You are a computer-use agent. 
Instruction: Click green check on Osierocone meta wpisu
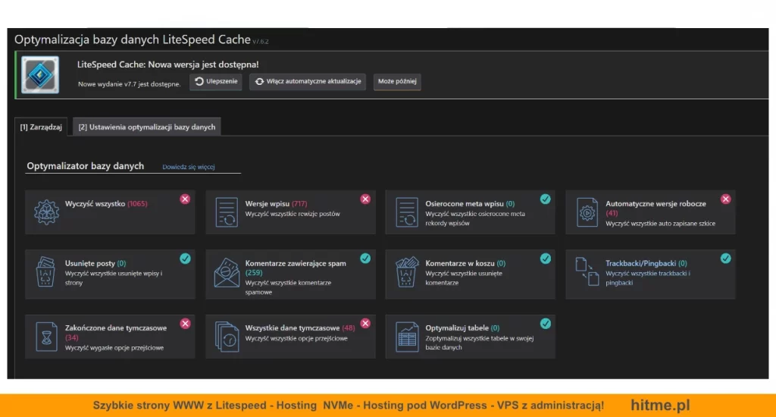546,199
